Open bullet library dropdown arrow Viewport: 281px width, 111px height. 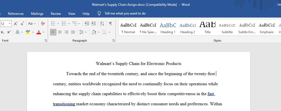click(x=58, y=24)
